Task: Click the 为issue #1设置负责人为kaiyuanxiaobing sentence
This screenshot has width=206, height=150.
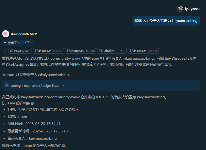Action: [36, 75]
